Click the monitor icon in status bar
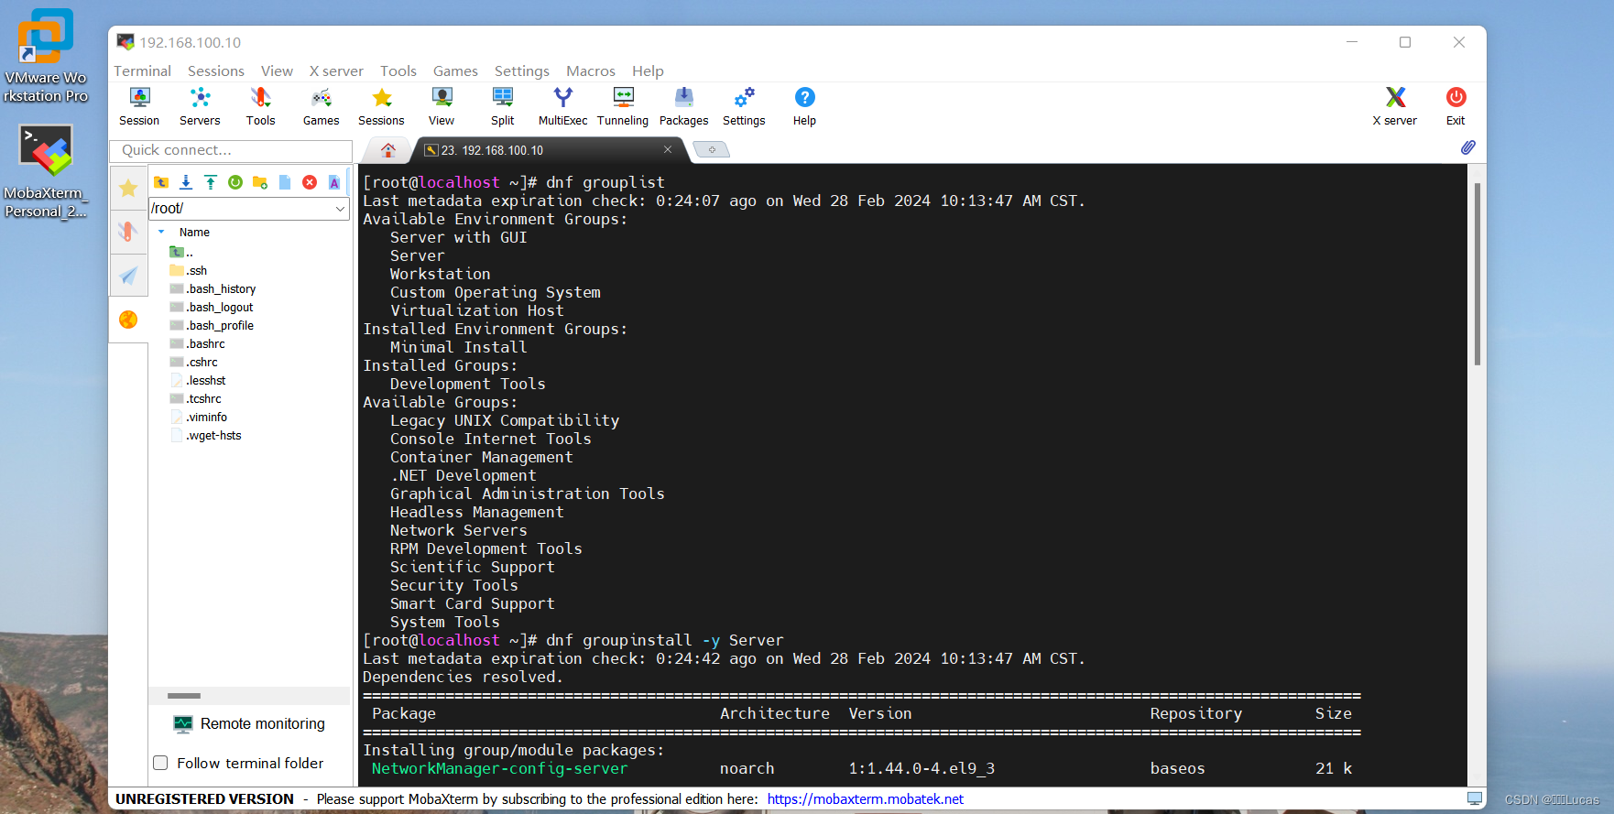Image resolution: width=1614 pixels, height=814 pixels. click(x=1475, y=798)
